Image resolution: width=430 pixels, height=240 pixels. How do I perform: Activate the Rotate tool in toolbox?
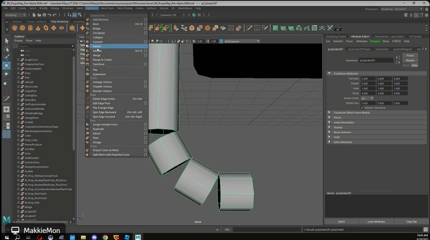(6, 74)
